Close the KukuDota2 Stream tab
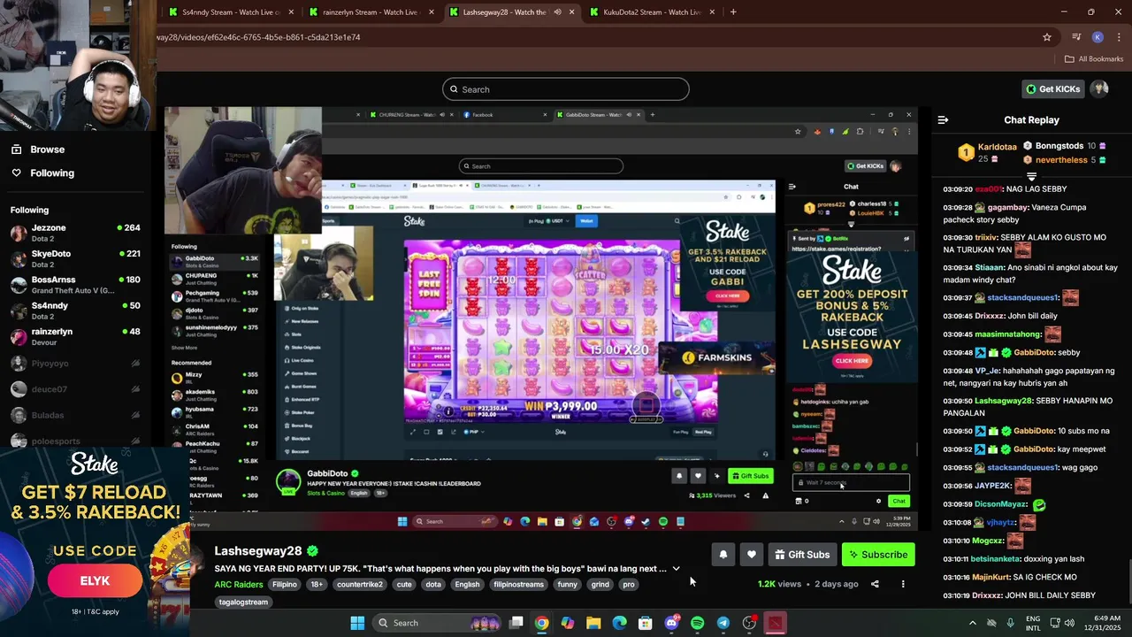The image size is (1132, 637). (712, 12)
